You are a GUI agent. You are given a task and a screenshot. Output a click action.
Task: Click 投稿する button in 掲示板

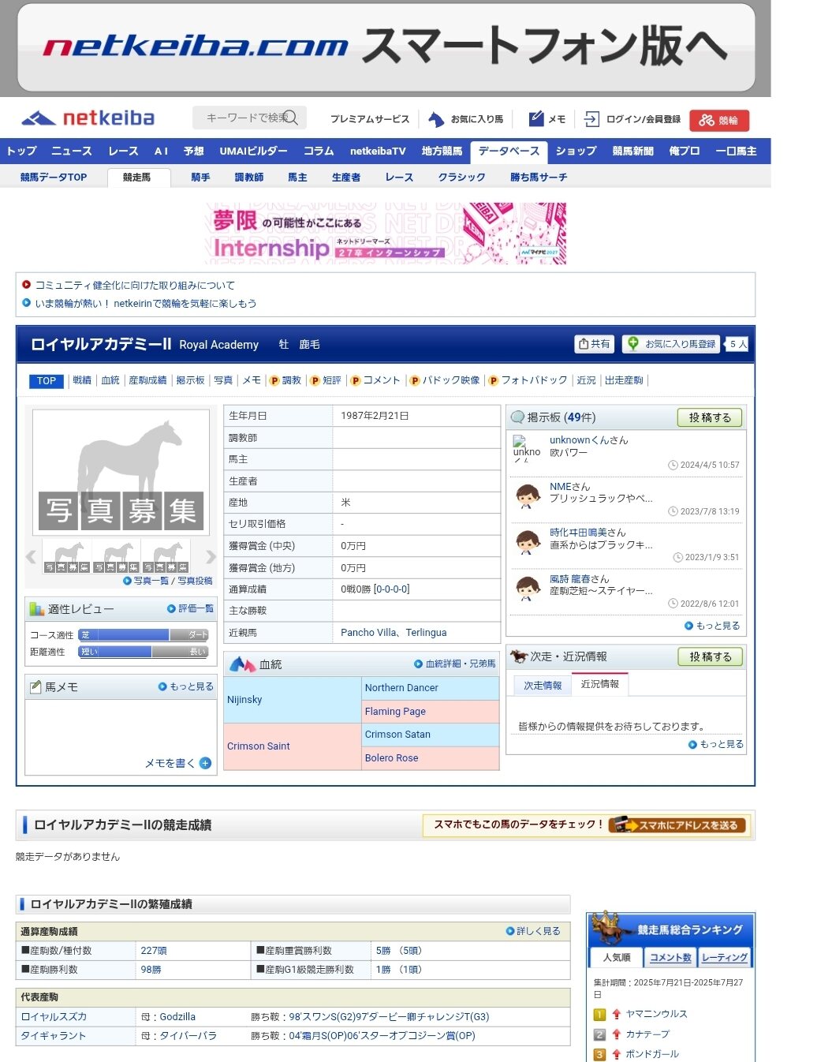[710, 418]
